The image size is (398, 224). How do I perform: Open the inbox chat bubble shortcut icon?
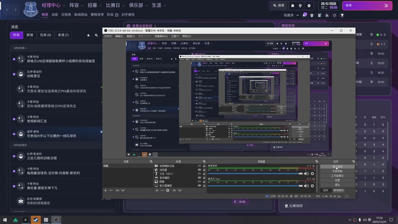(305, 15)
